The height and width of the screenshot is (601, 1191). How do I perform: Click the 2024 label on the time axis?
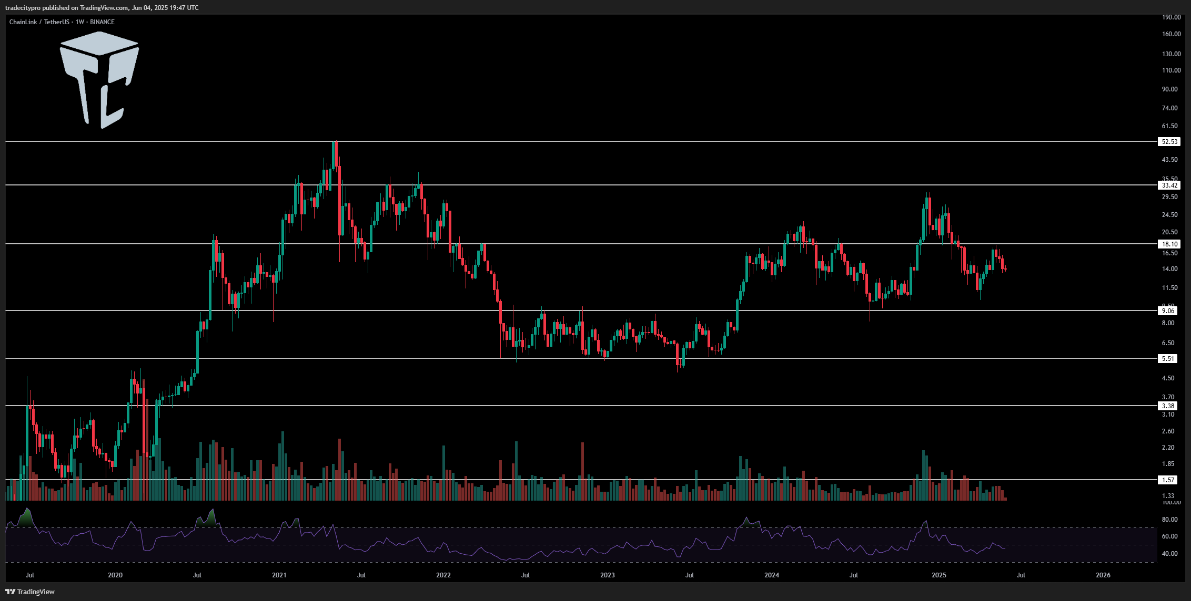click(772, 575)
